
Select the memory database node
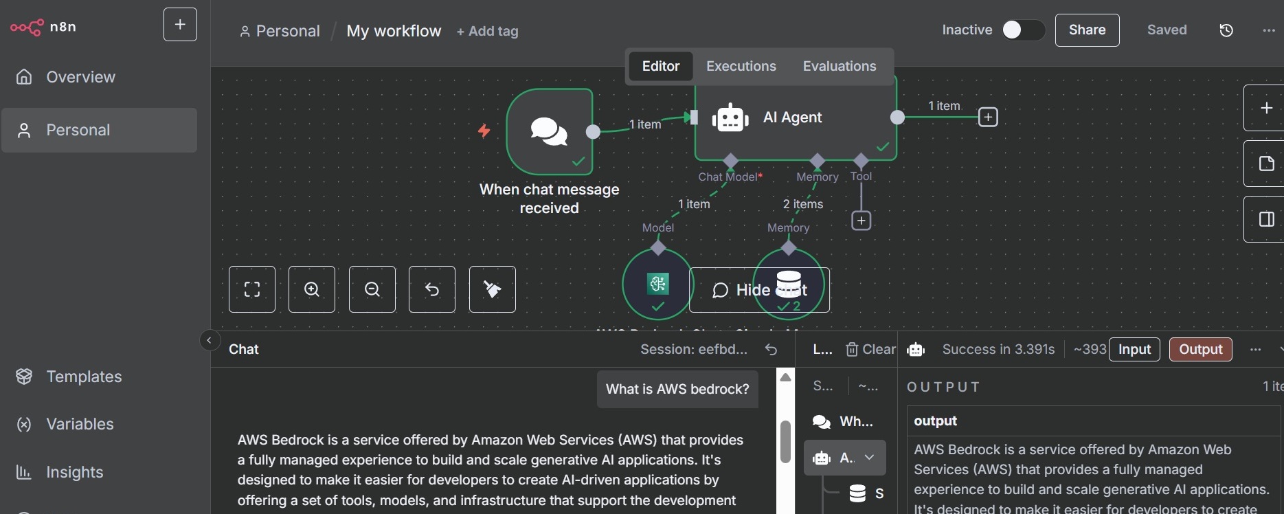coord(789,284)
